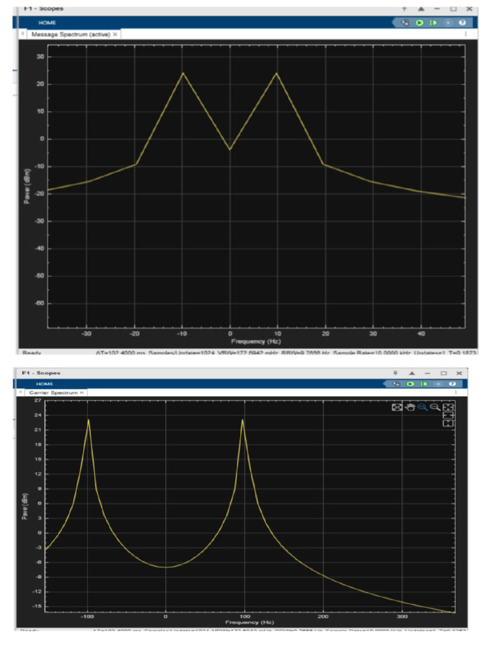The height and width of the screenshot is (651, 488).
Task: Open the HOME tab of the top scope
Action: click(x=47, y=22)
